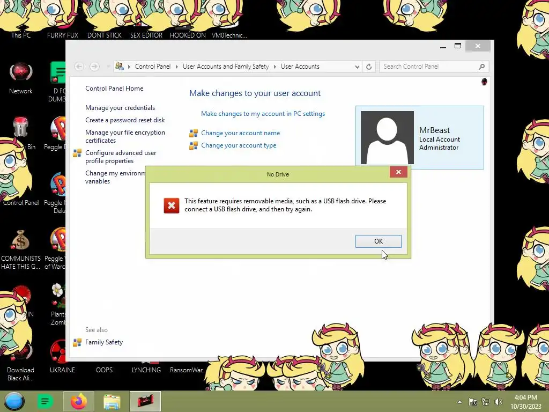Open Action Center flag icon in tray
The height and width of the screenshot is (412, 549).
click(x=473, y=402)
